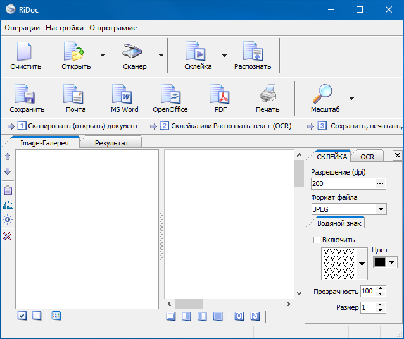Click the red X delete icon in the sidebar
Screen dimensions: 404x339
[x=8, y=236]
